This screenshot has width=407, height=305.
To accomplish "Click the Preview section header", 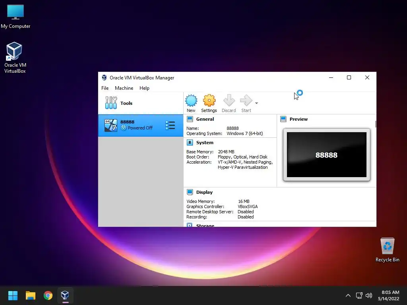I will point(298,119).
